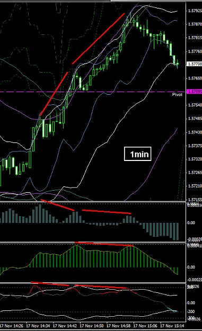The height and width of the screenshot is (331, 202).
Task: Click the 1.57650 price axis label
Action: pyautogui.click(x=195, y=78)
